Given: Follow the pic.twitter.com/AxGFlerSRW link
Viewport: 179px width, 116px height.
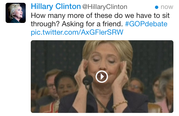Looking at the screenshot, I should [77, 32].
